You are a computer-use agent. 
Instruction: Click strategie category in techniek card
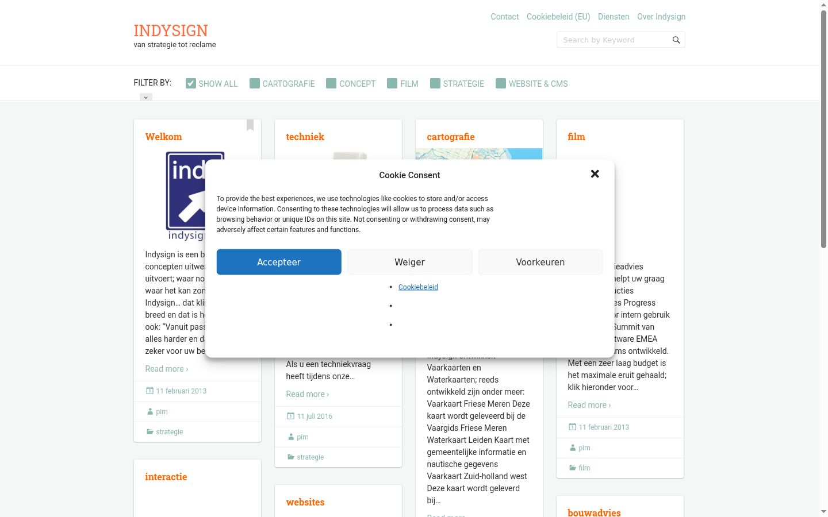pos(310,457)
